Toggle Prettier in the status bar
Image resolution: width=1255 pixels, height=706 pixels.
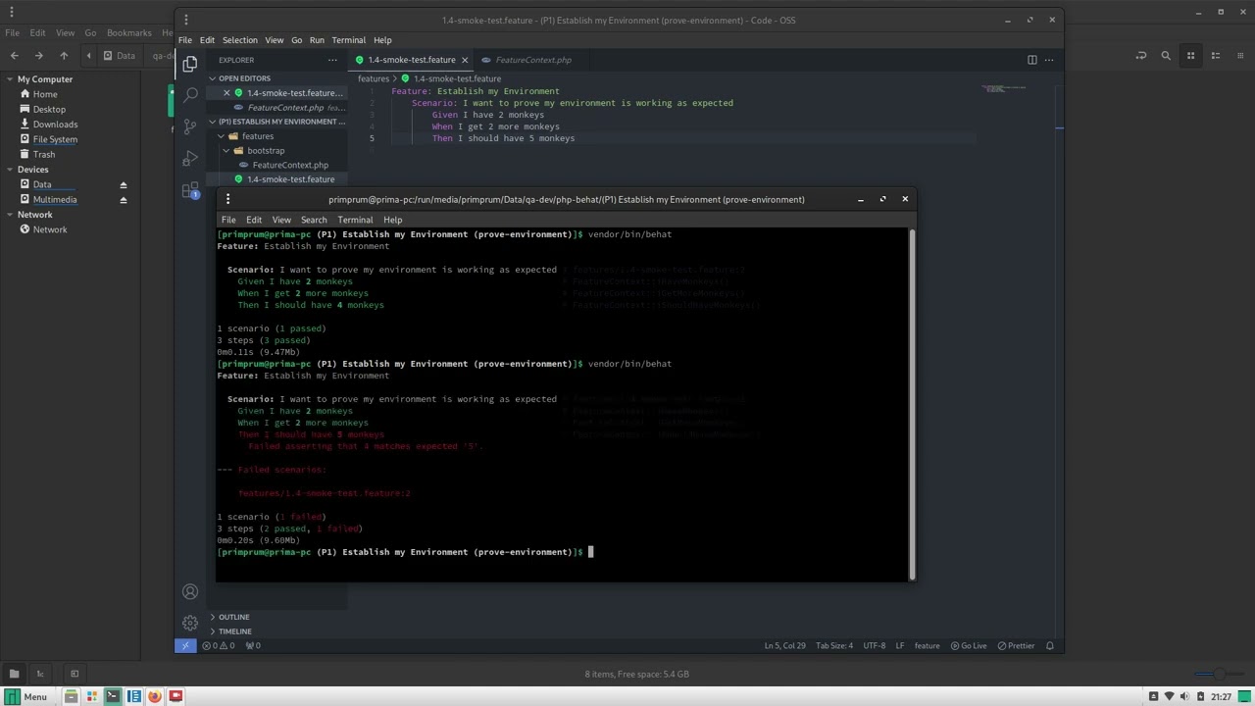click(1015, 645)
